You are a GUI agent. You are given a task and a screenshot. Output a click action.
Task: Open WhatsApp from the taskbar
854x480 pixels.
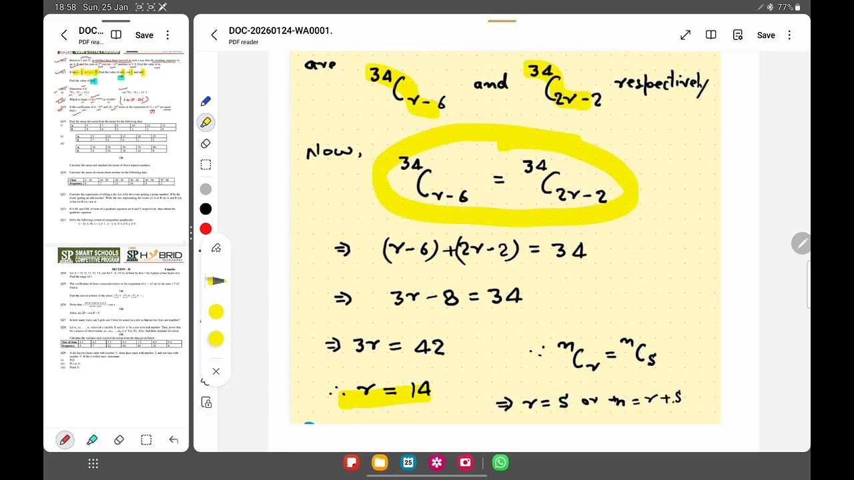pos(500,463)
